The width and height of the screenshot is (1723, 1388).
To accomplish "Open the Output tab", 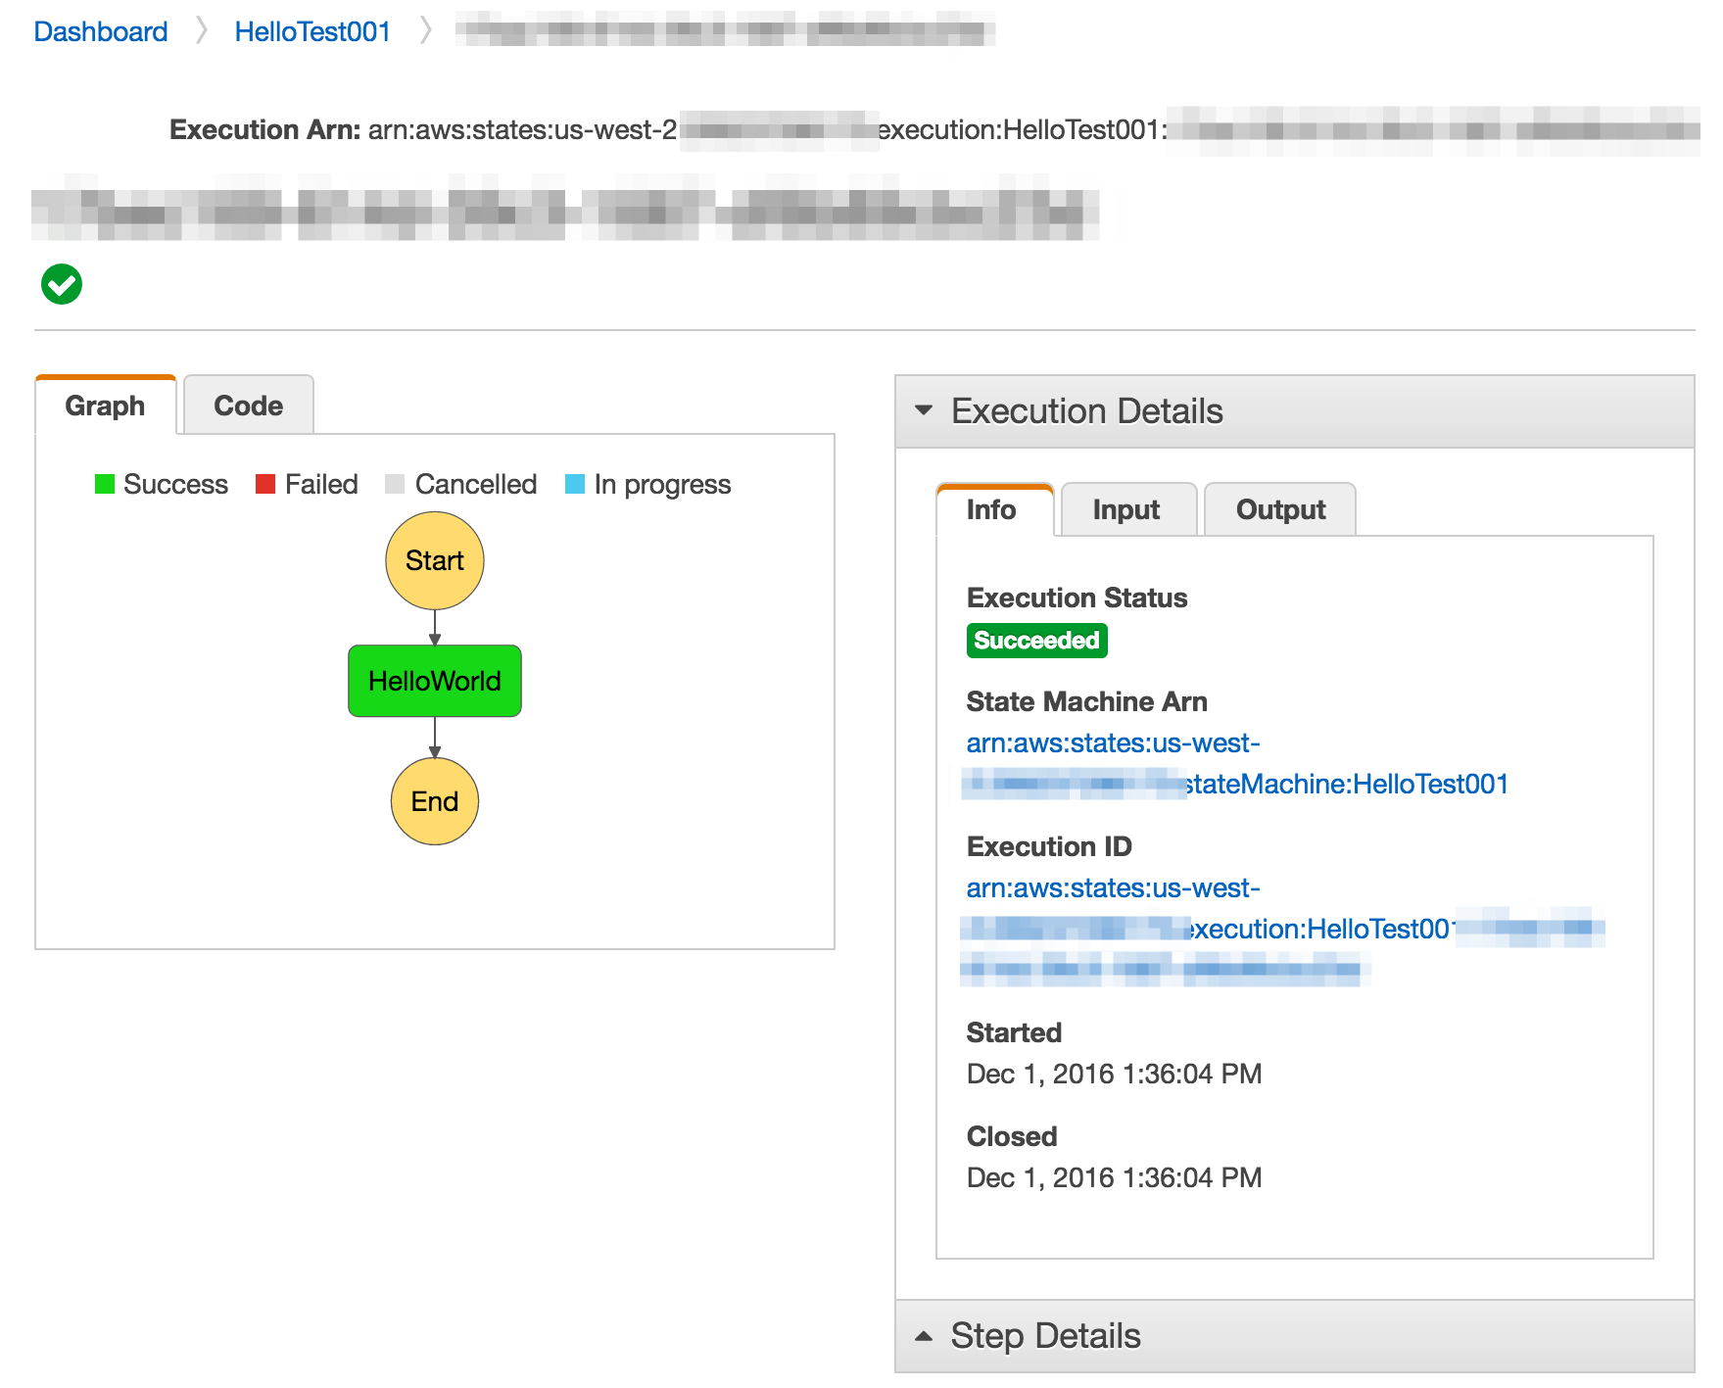I will [x=1279, y=509].
